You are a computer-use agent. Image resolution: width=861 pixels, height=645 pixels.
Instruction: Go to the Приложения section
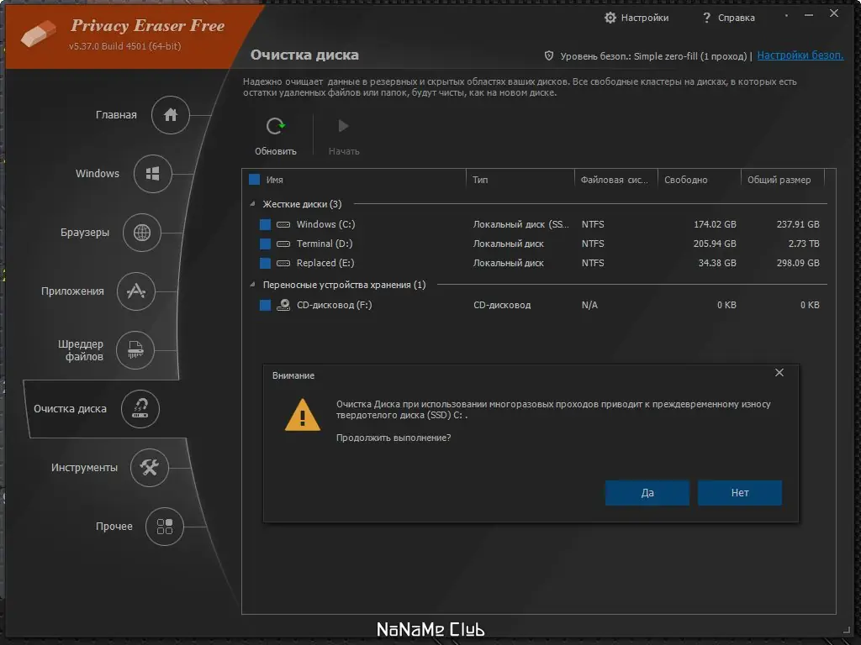72,291
